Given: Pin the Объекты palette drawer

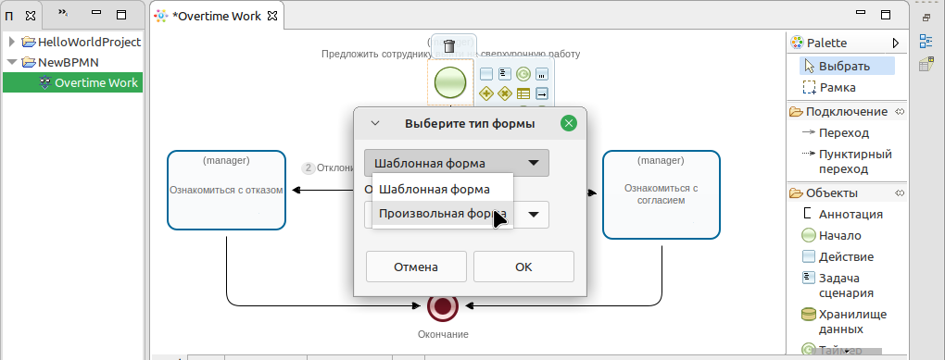Looking at the screenshot, I should coord(900,192).
